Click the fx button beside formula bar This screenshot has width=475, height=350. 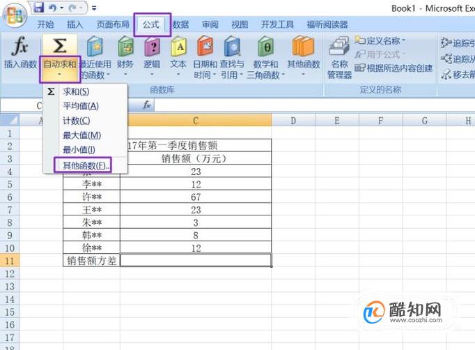(147, 105)
